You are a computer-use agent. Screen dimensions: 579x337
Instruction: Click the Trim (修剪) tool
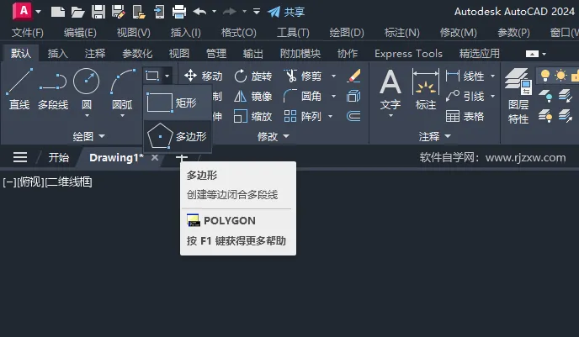(x=303, y=76)
